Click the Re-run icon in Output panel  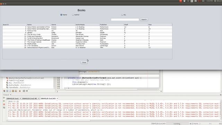tap(4, 98)
